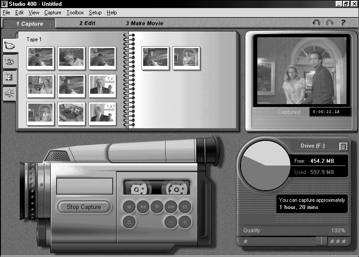The height and width of the screenshot is (257, 359).
Task: Select second thumbnail in album middle row
Action: pyautogui.click(x=71, y=86)
